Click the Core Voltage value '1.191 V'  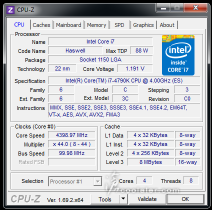point(135,68)
